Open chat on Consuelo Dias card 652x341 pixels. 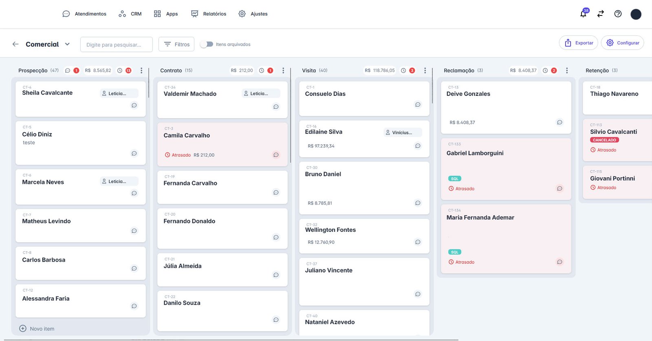[x=418, y=105]
